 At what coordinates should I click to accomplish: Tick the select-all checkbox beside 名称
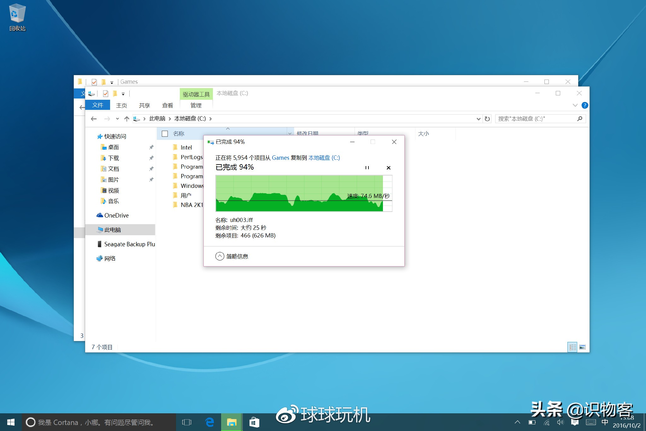pyautogui.click(x=165, y=134)
